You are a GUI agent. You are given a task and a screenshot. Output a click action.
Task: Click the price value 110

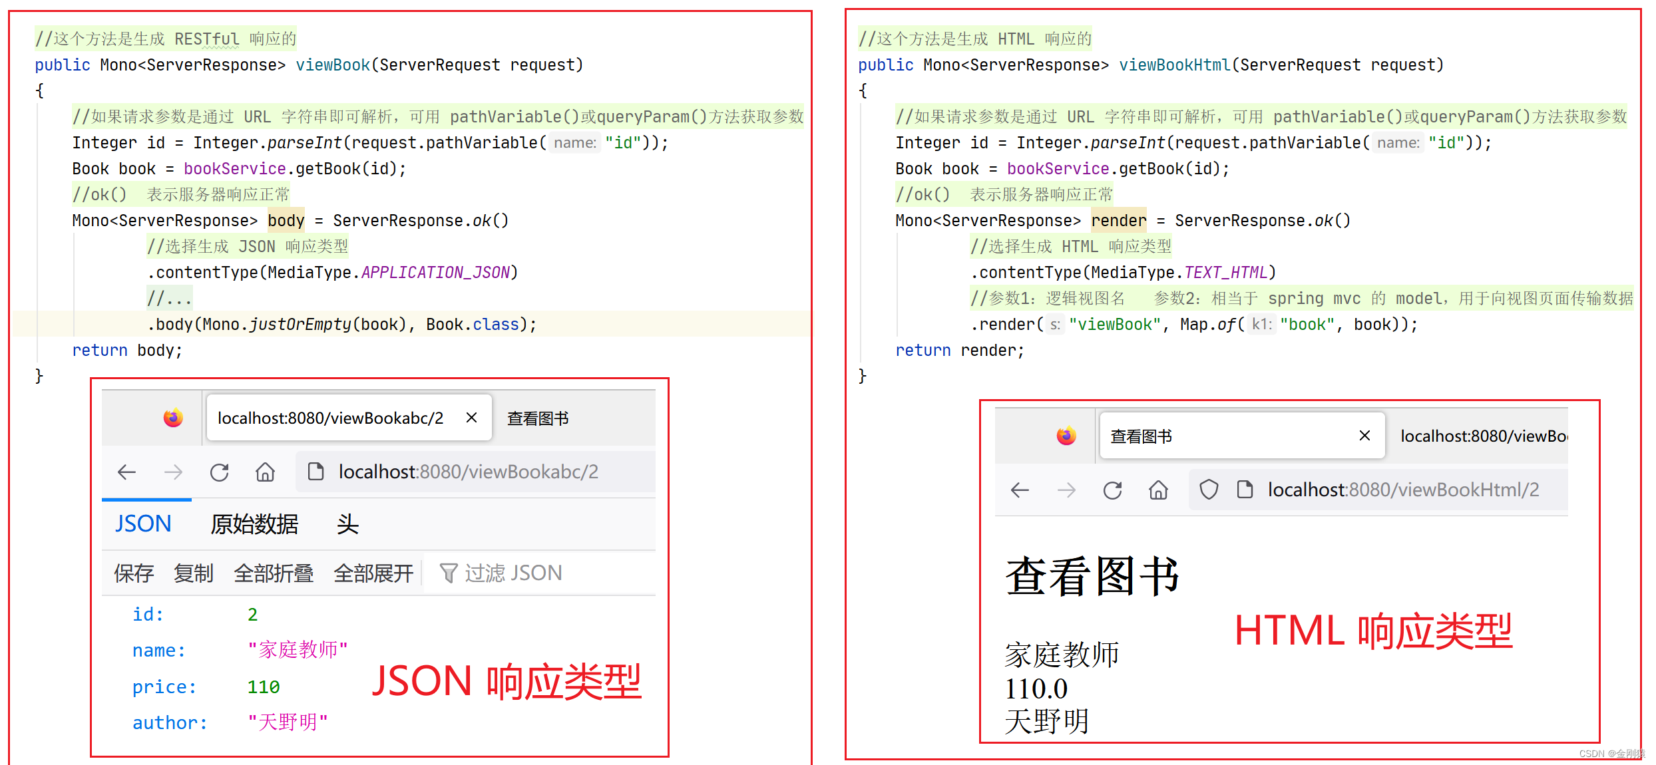tap(264, 687)
